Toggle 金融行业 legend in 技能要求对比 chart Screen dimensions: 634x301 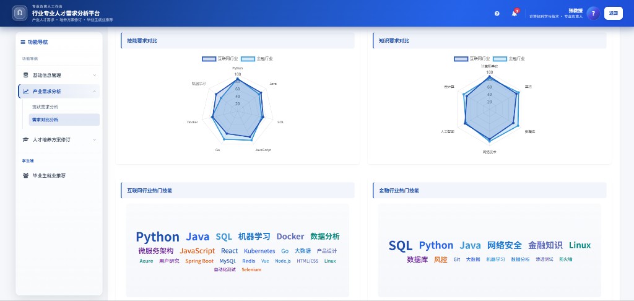click(x=257, y=59)
